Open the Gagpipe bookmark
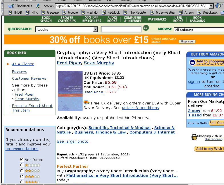This screenshot has width=224, height=185. point(50,13)
